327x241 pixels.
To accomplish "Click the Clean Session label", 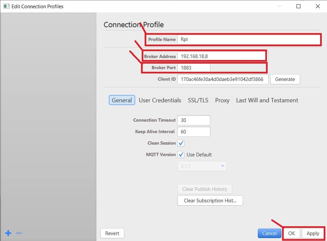I will point(162,143).
